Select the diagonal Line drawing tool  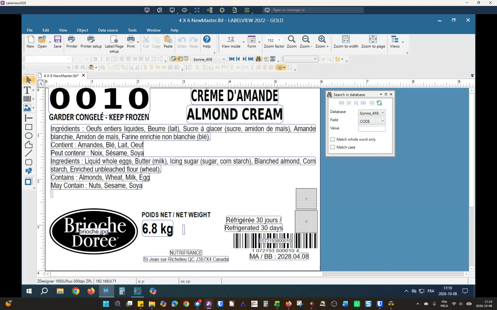[x=28, y=153]
